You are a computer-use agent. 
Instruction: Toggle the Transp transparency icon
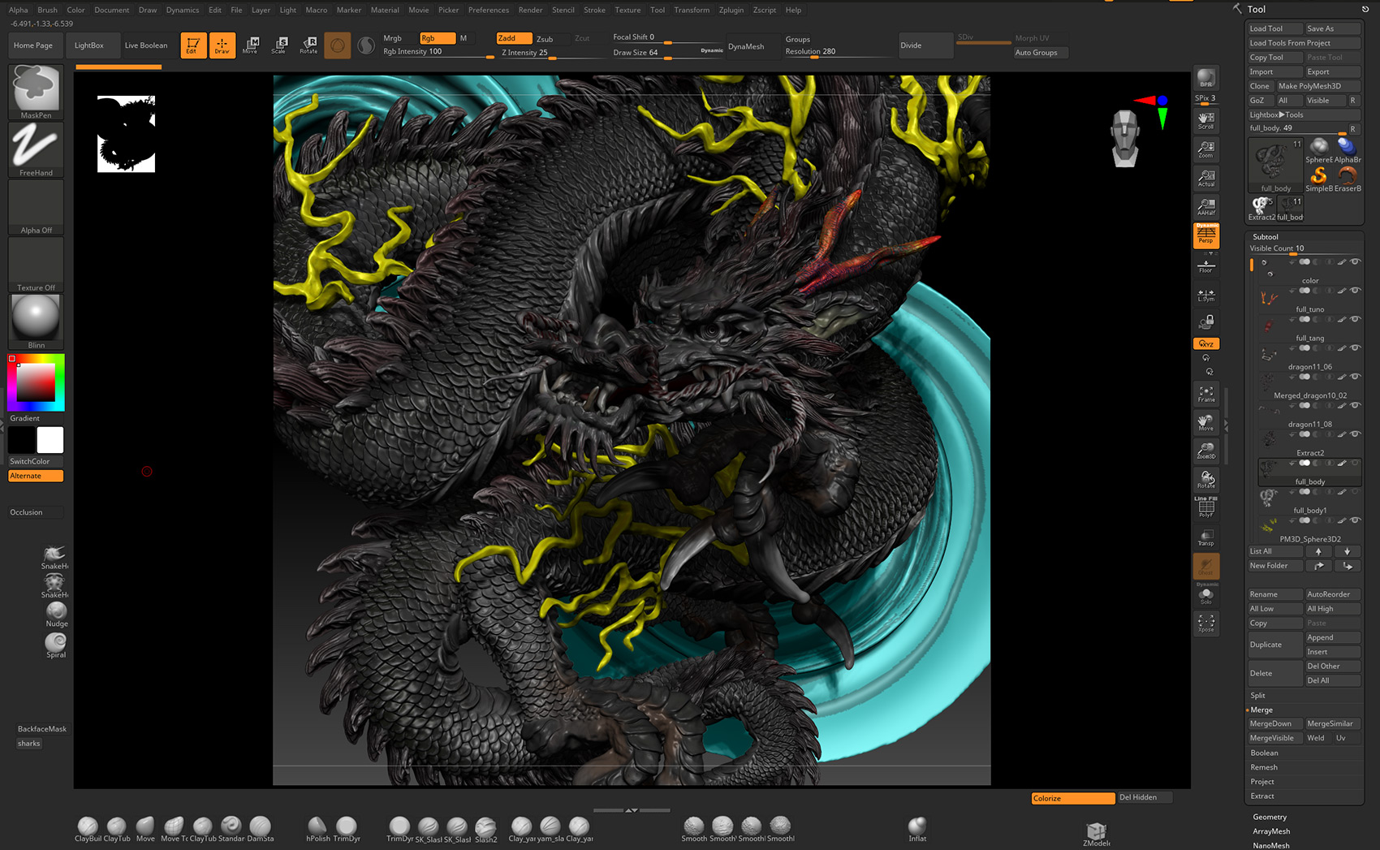tap(1206, 537)
